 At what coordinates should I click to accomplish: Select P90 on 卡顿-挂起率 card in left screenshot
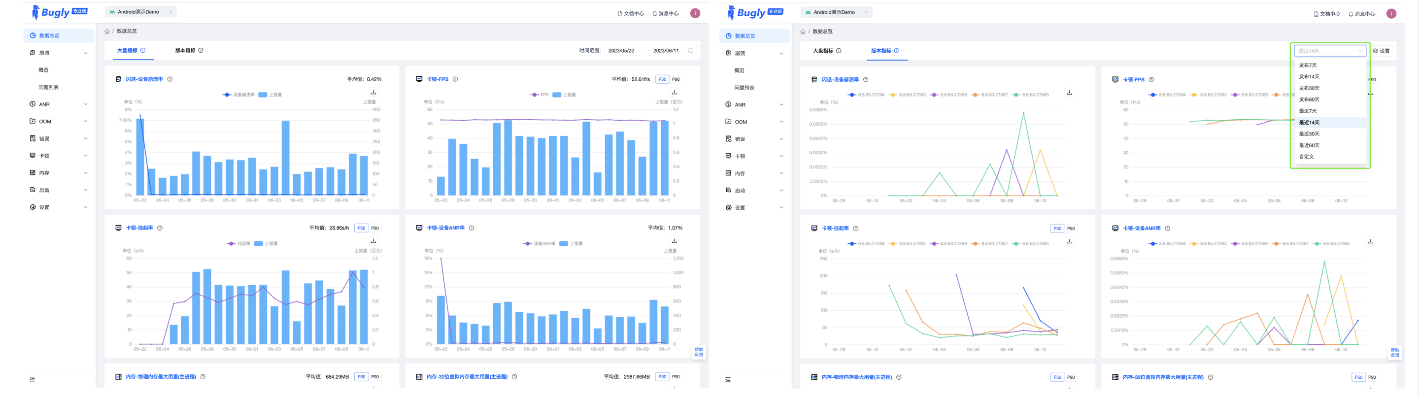point(375,228)
